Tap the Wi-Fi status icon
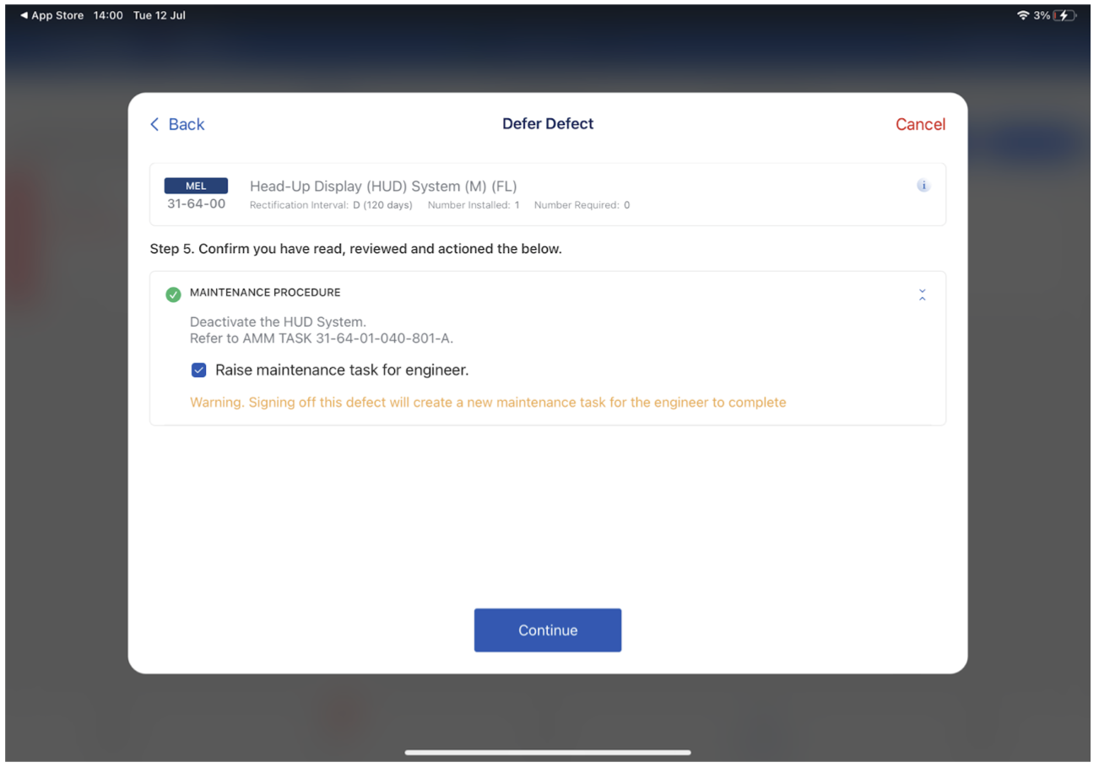The width and height of the screenshot is (1099, 773). pos(1023,16)
